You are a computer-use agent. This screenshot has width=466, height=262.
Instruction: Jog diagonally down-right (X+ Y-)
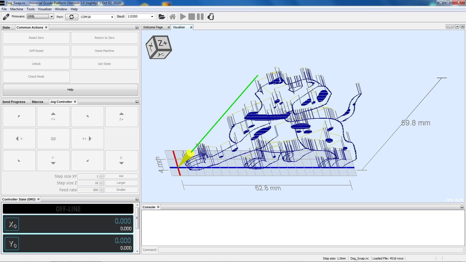[x=87, y=161]
